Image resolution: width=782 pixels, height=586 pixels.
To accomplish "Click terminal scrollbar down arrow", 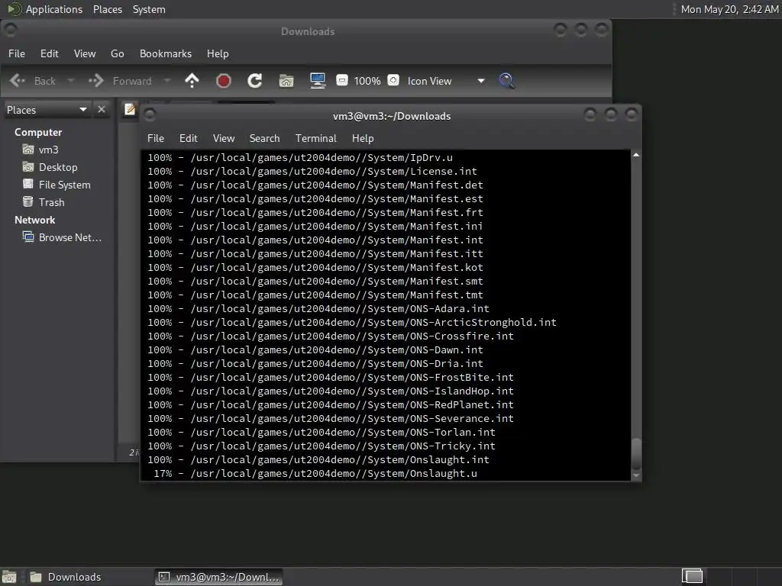I will (x=636, y=475).
